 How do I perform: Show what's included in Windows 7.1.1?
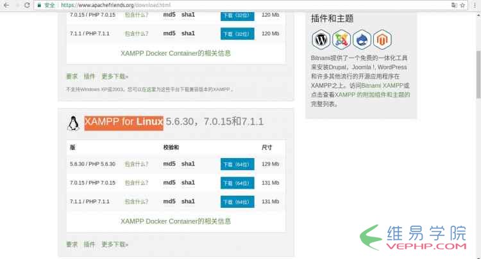(137, 34)
